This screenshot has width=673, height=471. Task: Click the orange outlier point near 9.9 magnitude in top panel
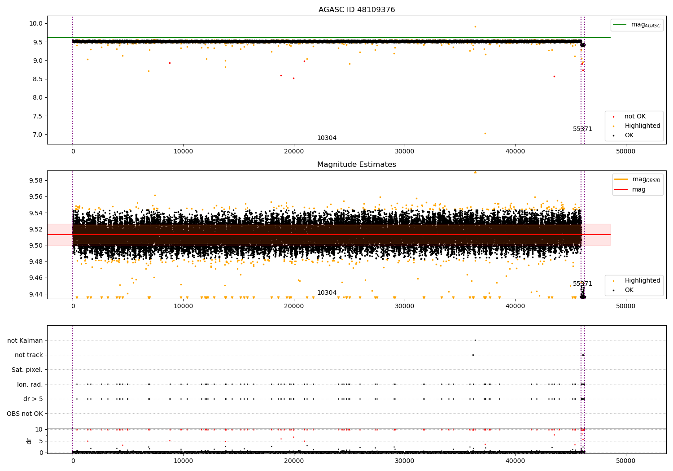[x=475, y=26]
